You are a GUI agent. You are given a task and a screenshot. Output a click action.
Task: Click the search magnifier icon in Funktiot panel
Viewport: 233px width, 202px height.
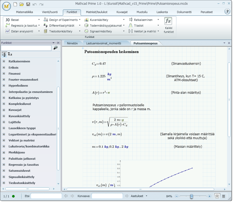click(x=56, y=48)
